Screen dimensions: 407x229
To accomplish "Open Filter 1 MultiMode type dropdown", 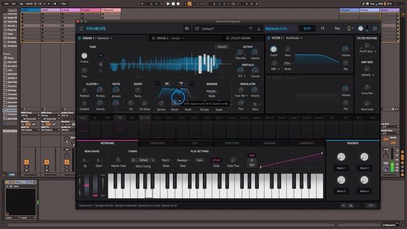I will pos(294,38).
